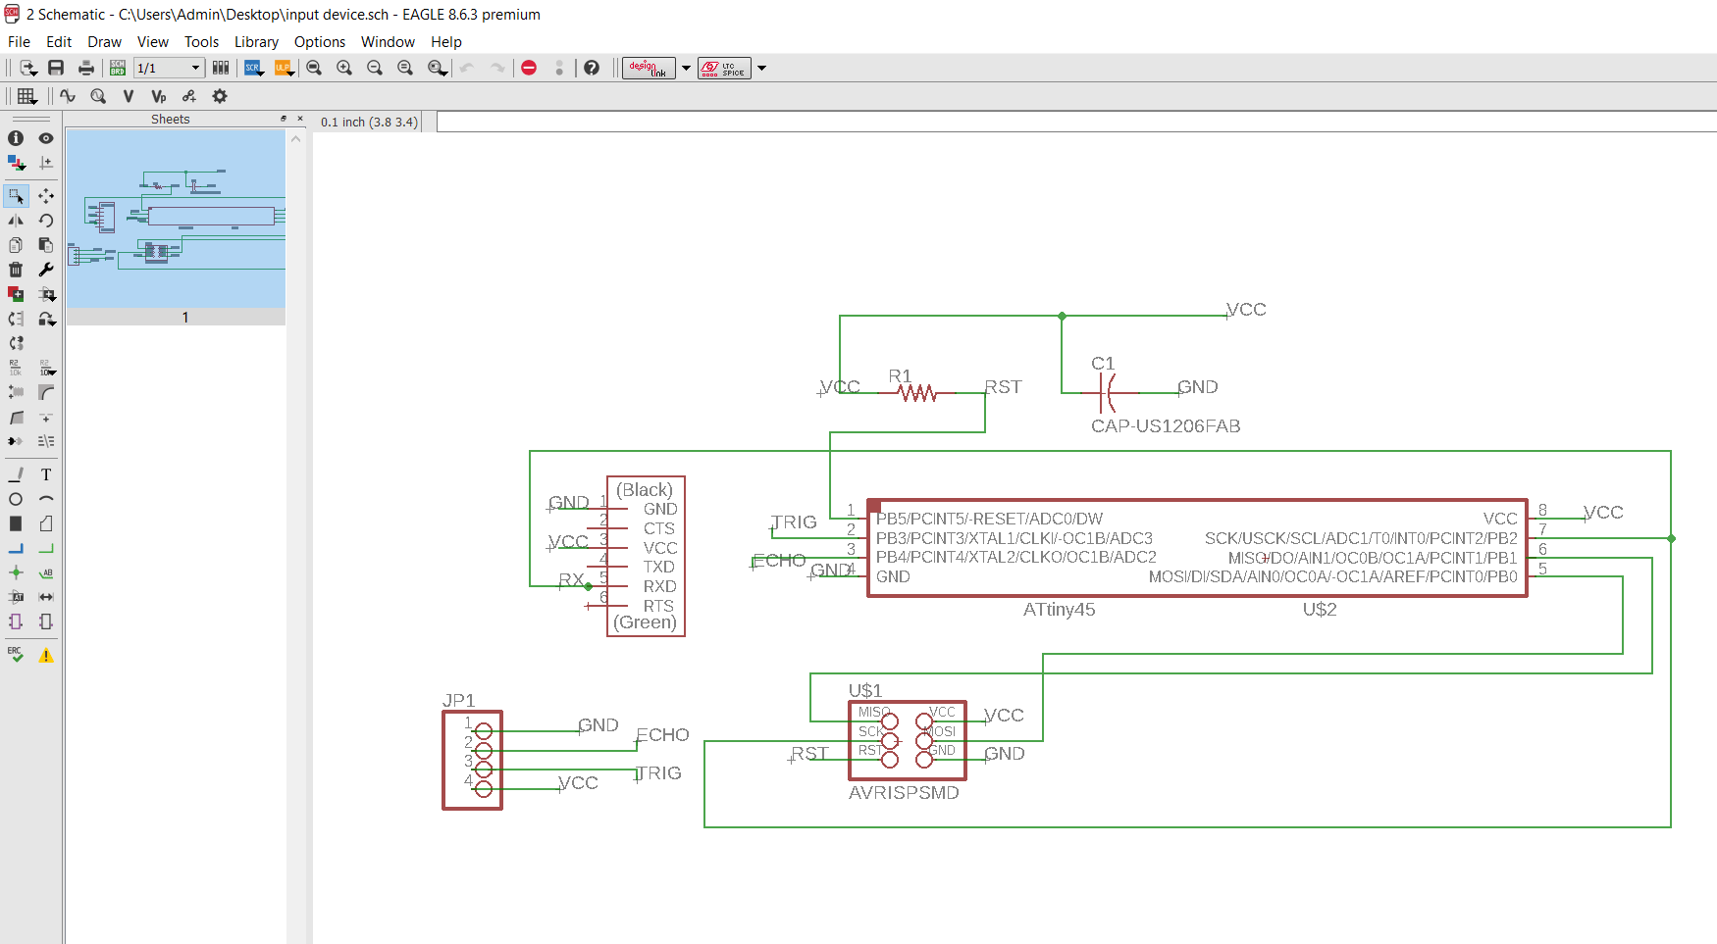
Task: Click the command line input field
Action: [1076, 122]
